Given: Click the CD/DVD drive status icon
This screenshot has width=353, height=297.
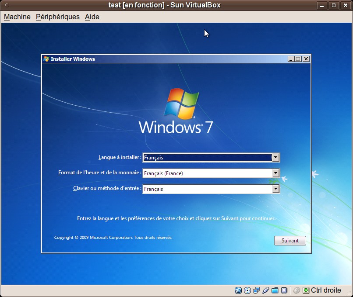Looking at the screenshot, I should click(x=247, y=290).
